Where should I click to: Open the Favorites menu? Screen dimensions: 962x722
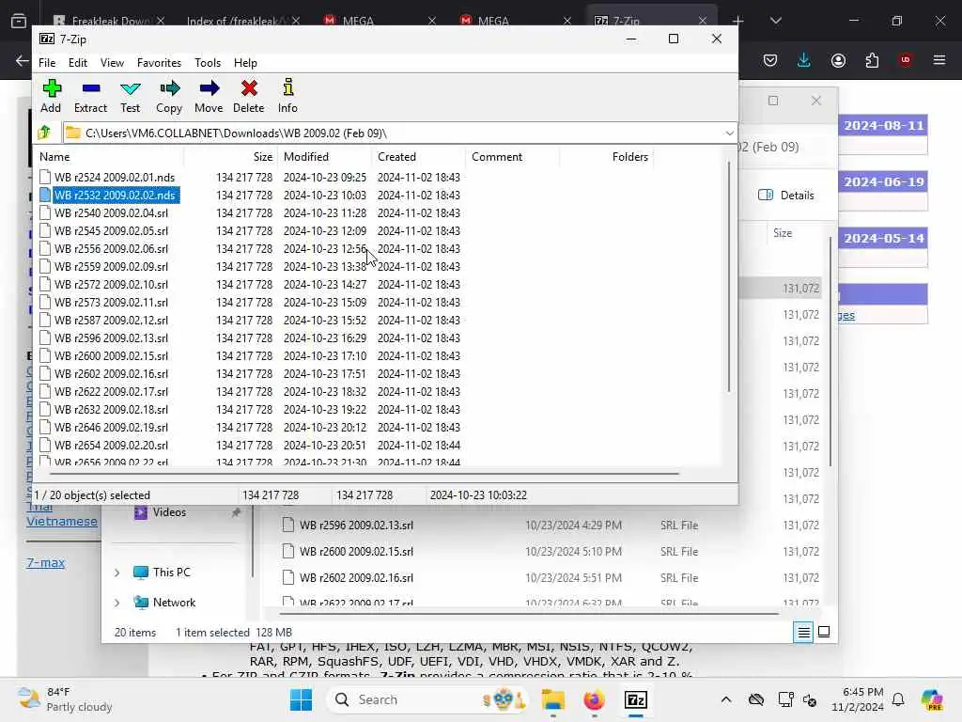[x=159, y=63]
